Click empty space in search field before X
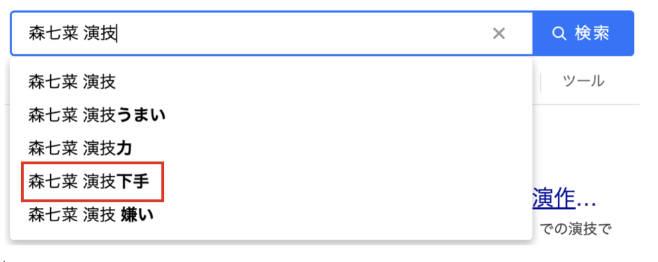Screen dimensions: 658x262 (x=302, y=33)
